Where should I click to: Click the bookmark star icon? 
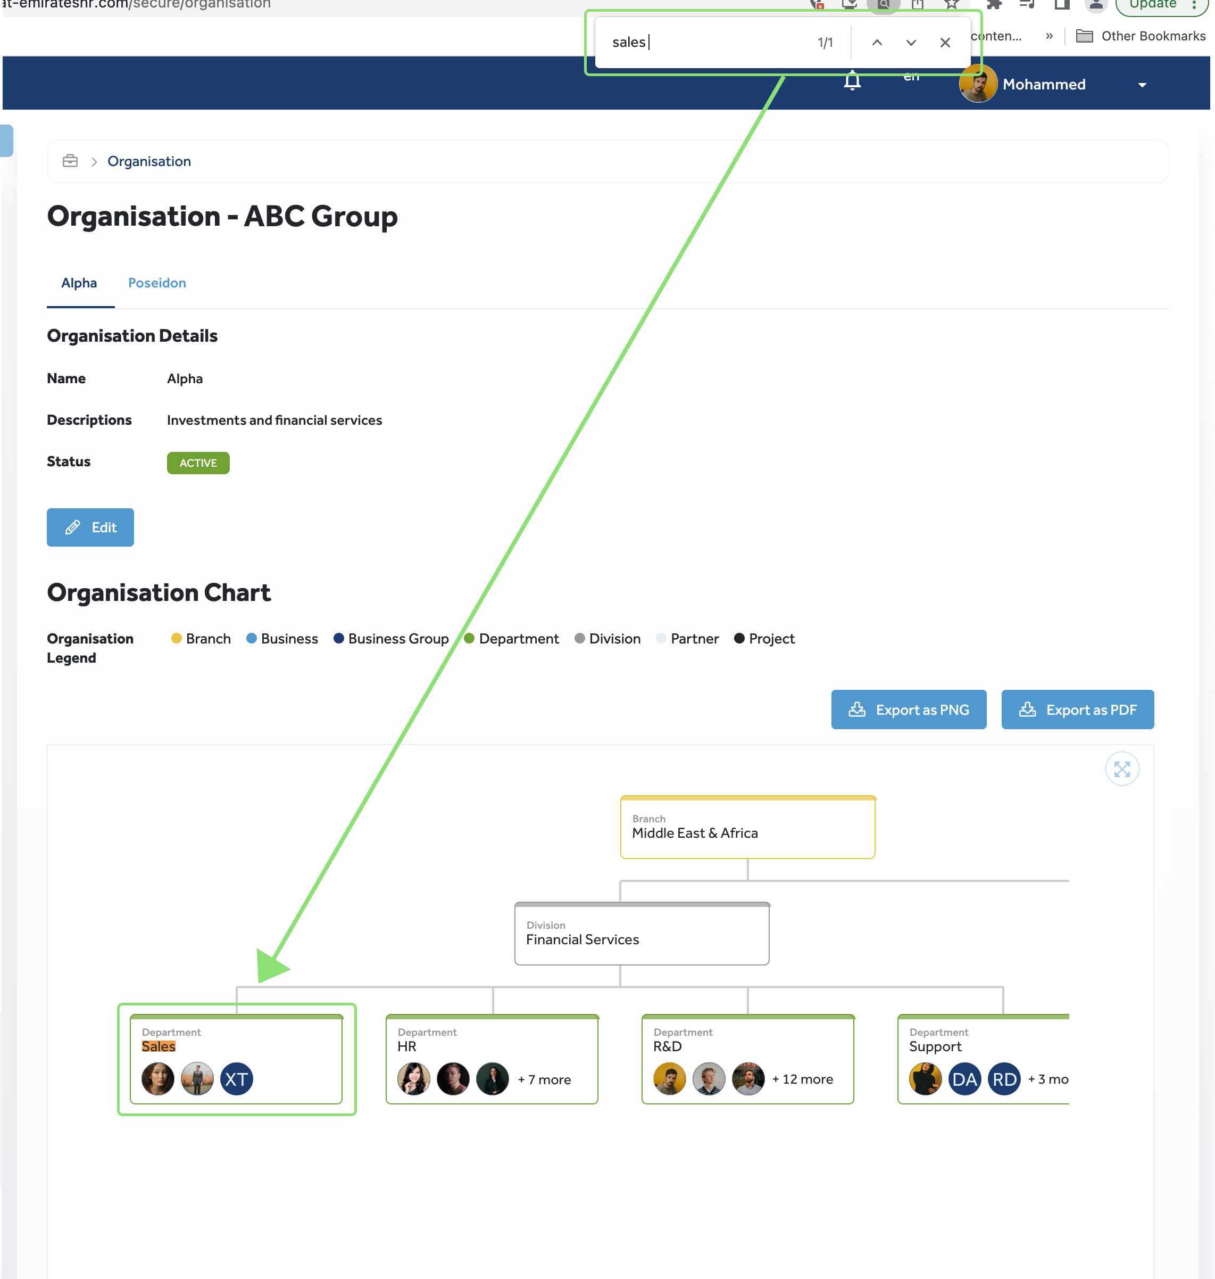(951, 4)
